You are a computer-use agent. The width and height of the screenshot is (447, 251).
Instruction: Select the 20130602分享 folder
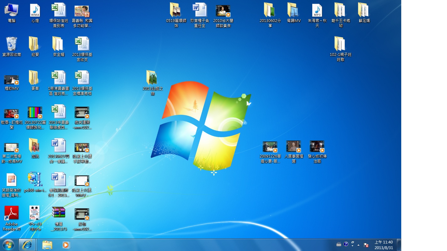[270, 15]
